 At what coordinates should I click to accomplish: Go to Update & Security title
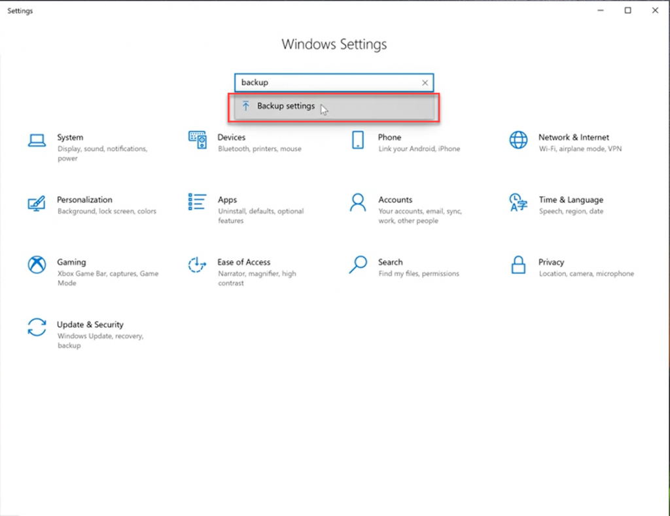coord(90,324)
